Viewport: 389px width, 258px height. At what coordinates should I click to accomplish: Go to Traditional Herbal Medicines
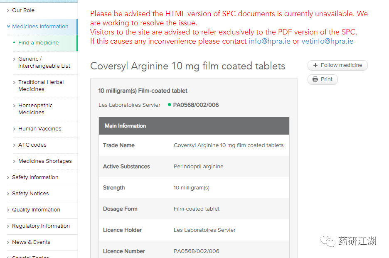pyautogui.click(x=41, y=86)
